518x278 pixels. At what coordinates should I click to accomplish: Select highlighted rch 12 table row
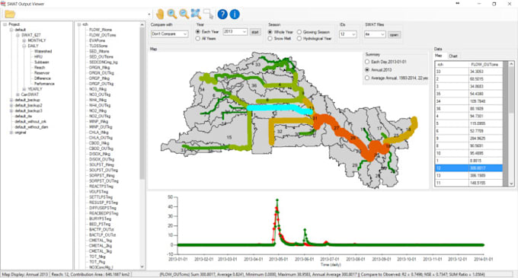pos(468,168)
